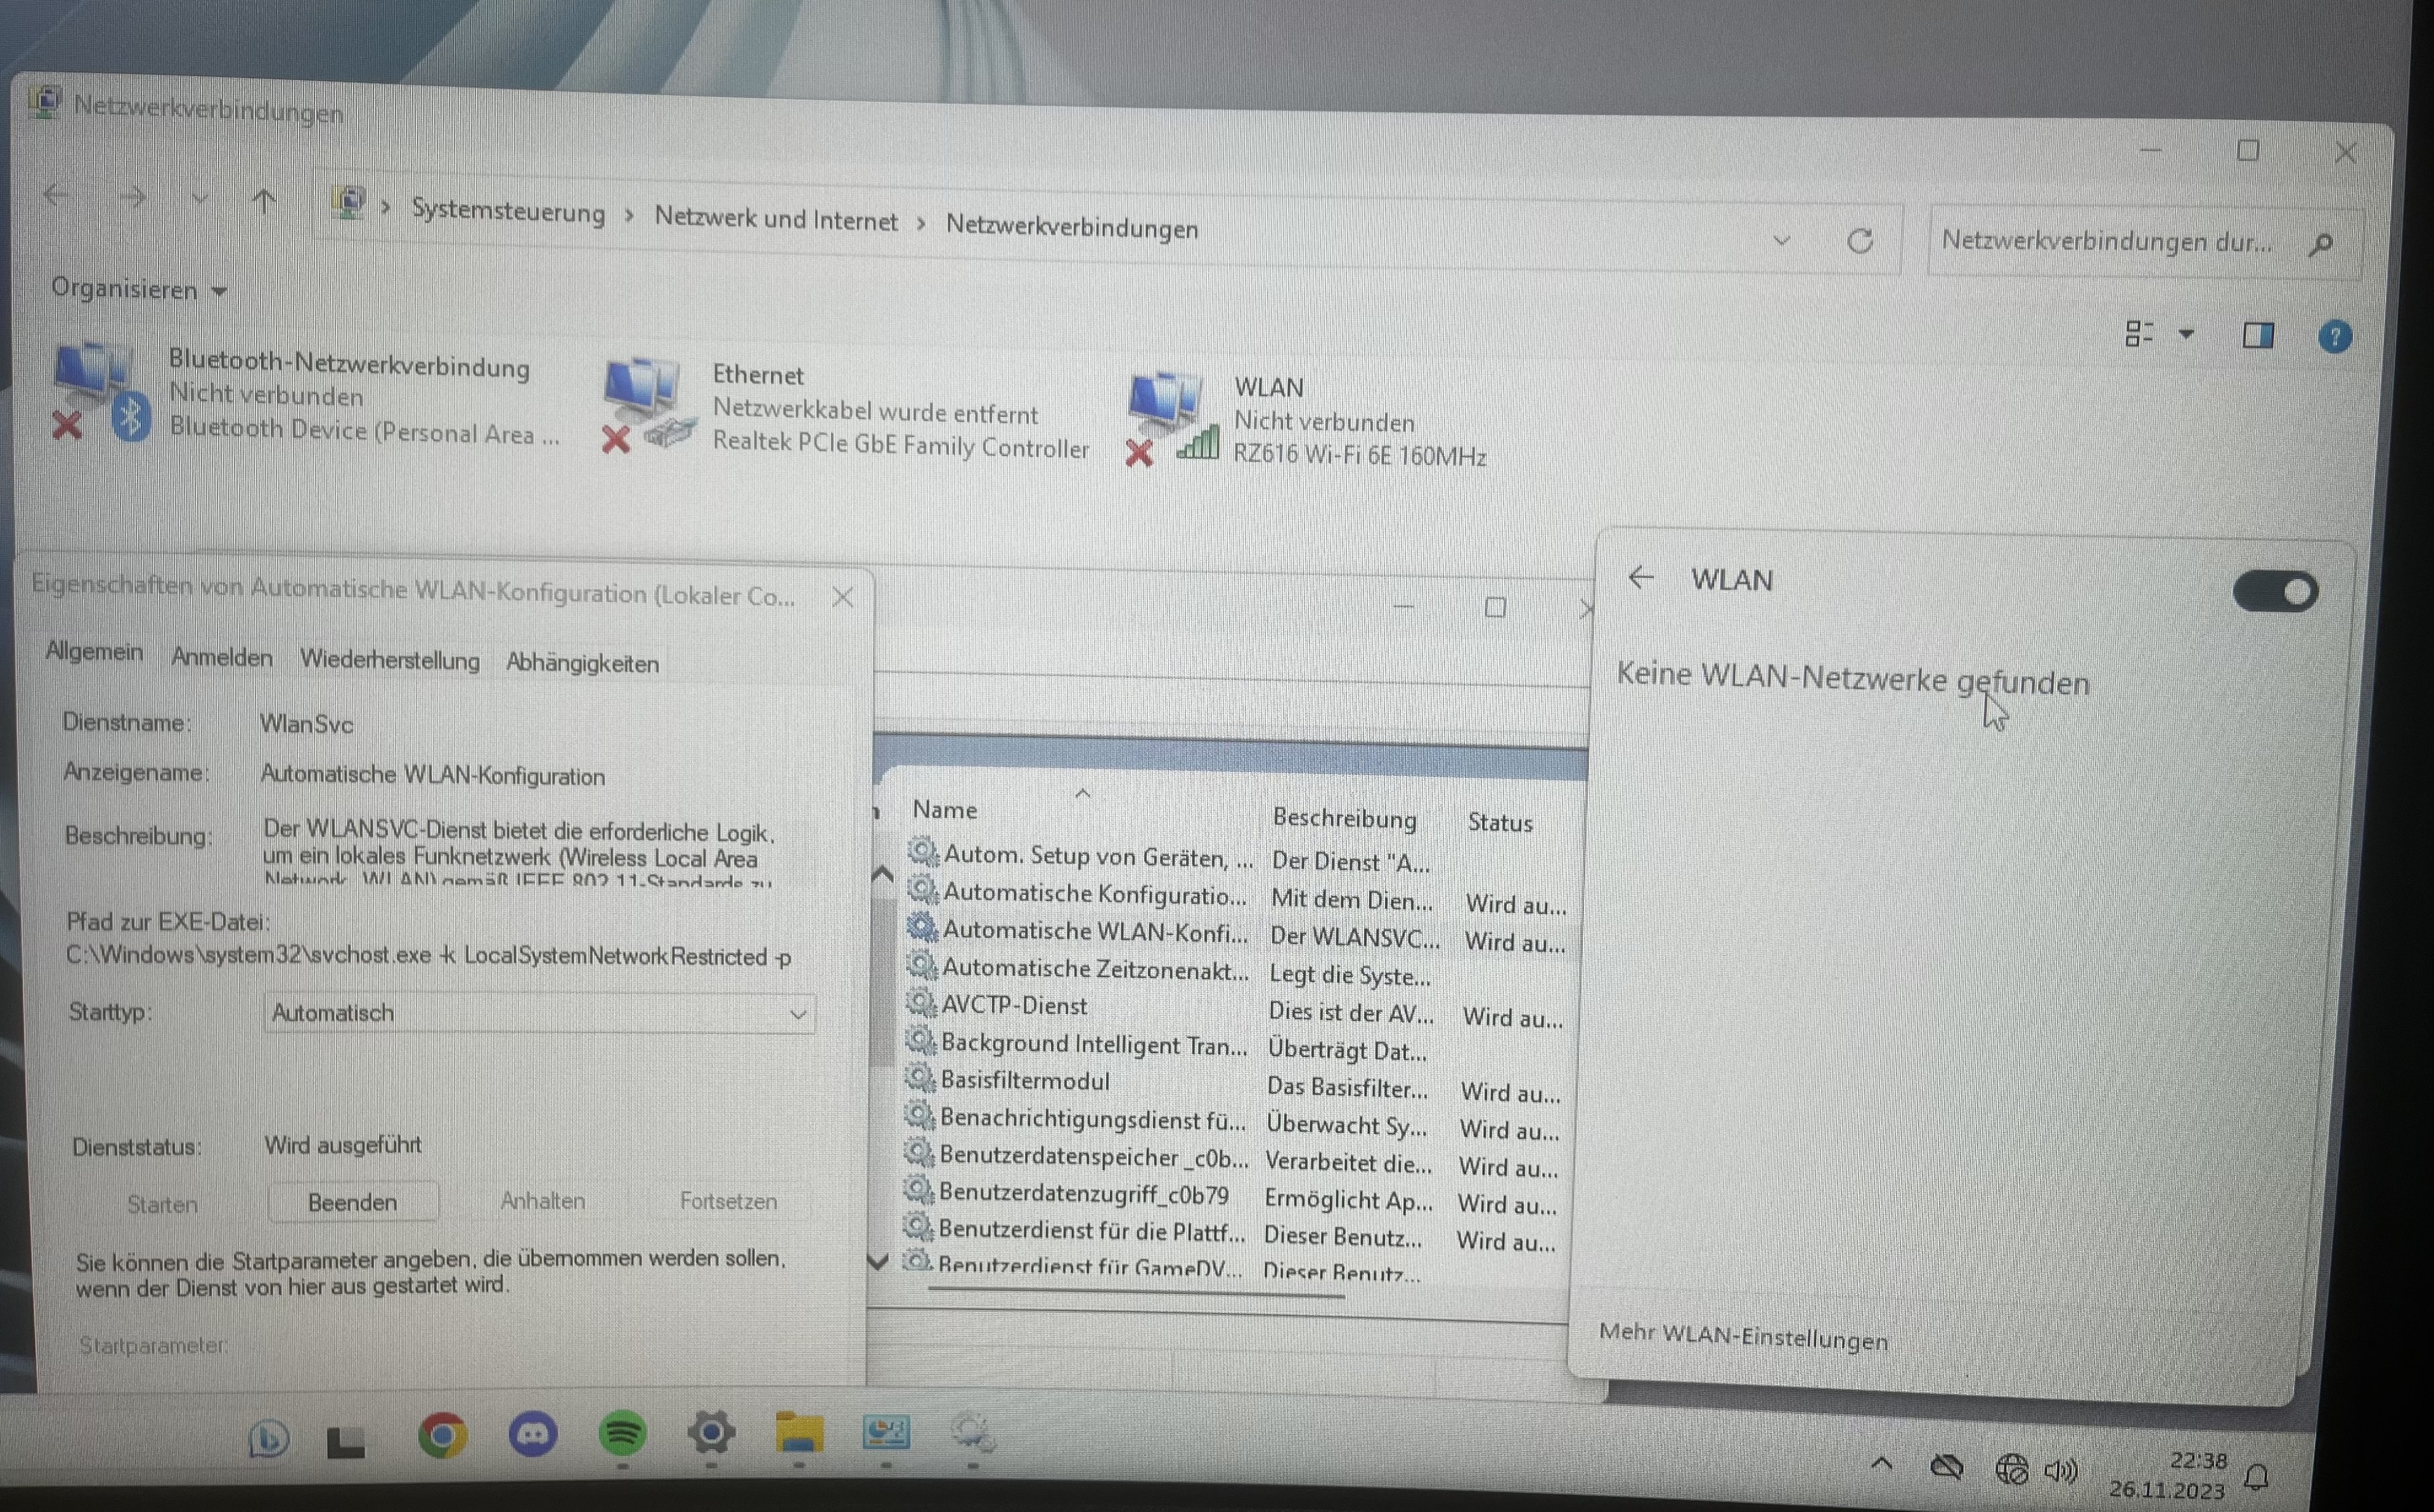The width and height of the screenshot is (2434, 1512).
Task: Switch to the Anmelden tab
Action: pos(222,657)
